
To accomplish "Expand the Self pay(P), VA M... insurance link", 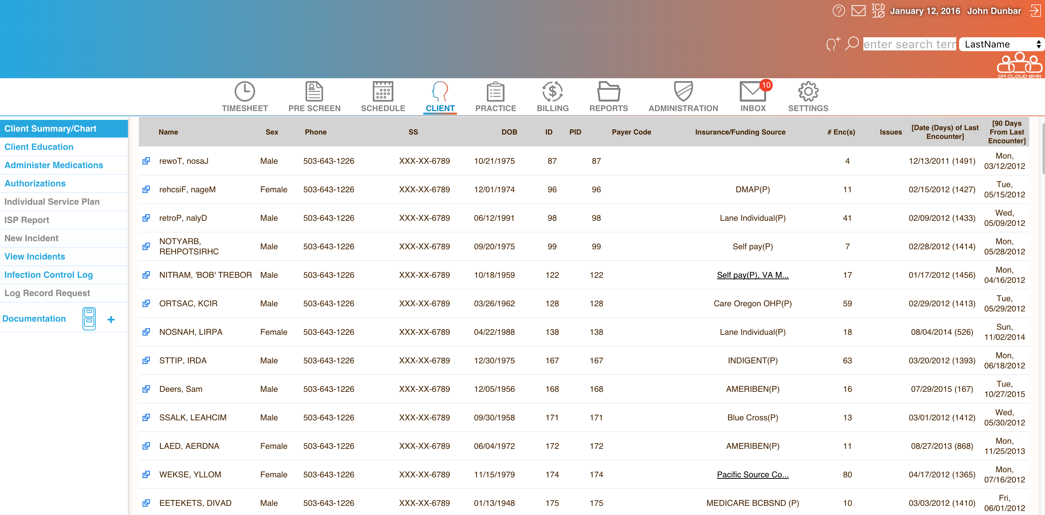I will [x=752, y=275].
